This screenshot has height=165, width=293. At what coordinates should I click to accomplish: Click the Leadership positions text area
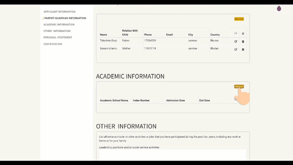[x=173, y=155]
